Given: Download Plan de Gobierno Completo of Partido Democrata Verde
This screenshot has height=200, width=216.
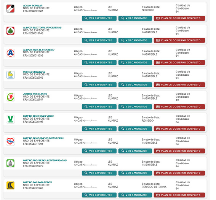Looking at the screenshot, I should pyautogui.click(x=179, y=129).
